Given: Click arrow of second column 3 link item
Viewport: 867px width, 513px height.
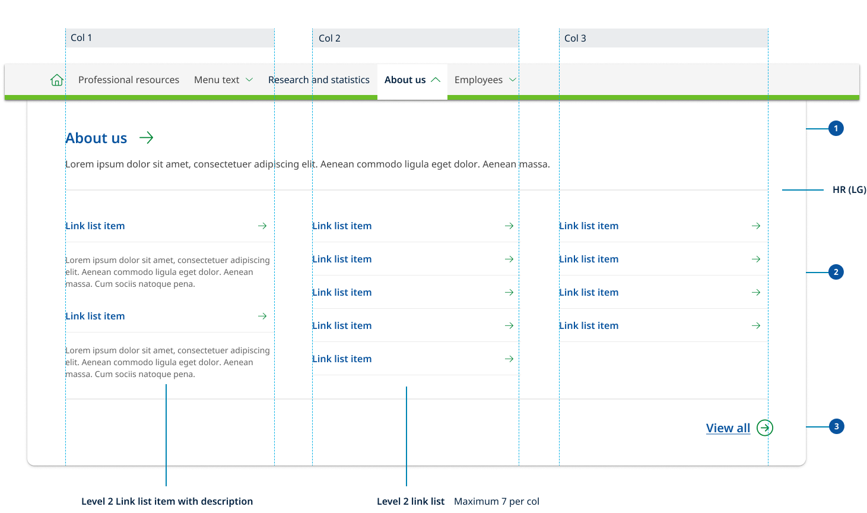Looking at the screenshot, I should 756,259.
